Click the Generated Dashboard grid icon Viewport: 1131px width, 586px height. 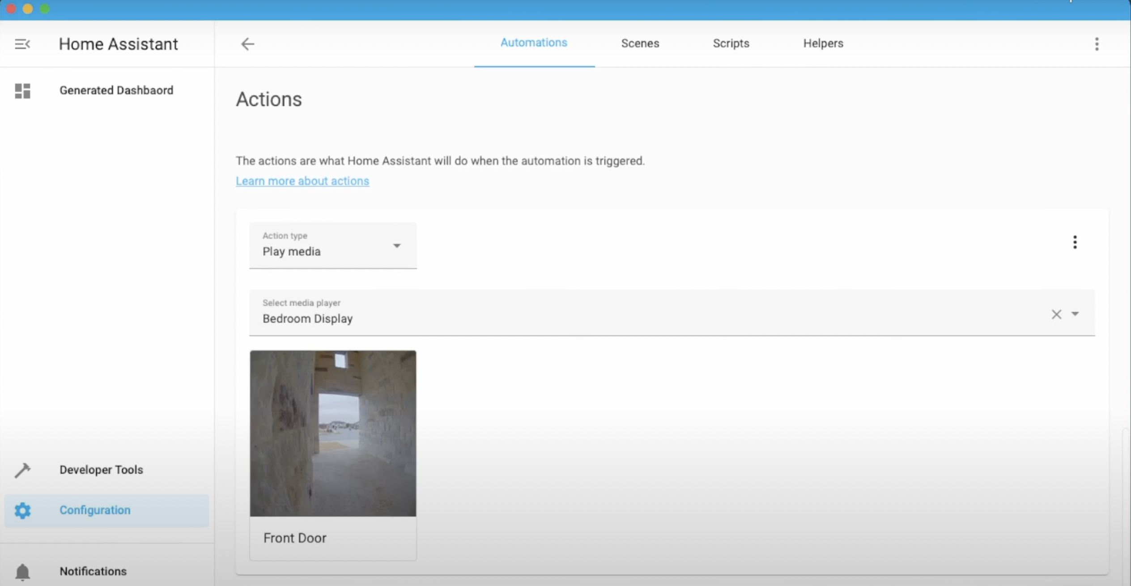pos(22,90)
